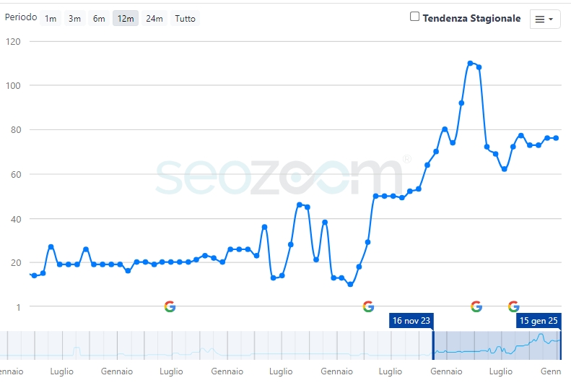Select the 1m period
Image resolution: width=571 pixels, height=383 pixels.
pyautogui.click(x=51, y=19)
